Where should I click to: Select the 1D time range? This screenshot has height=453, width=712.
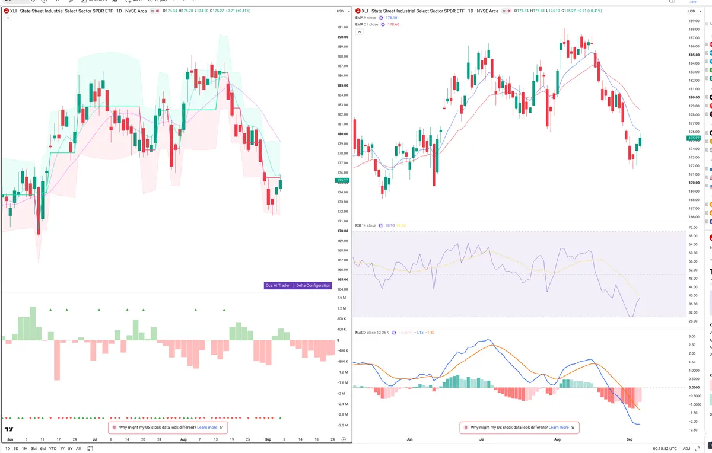coord(8,449)
